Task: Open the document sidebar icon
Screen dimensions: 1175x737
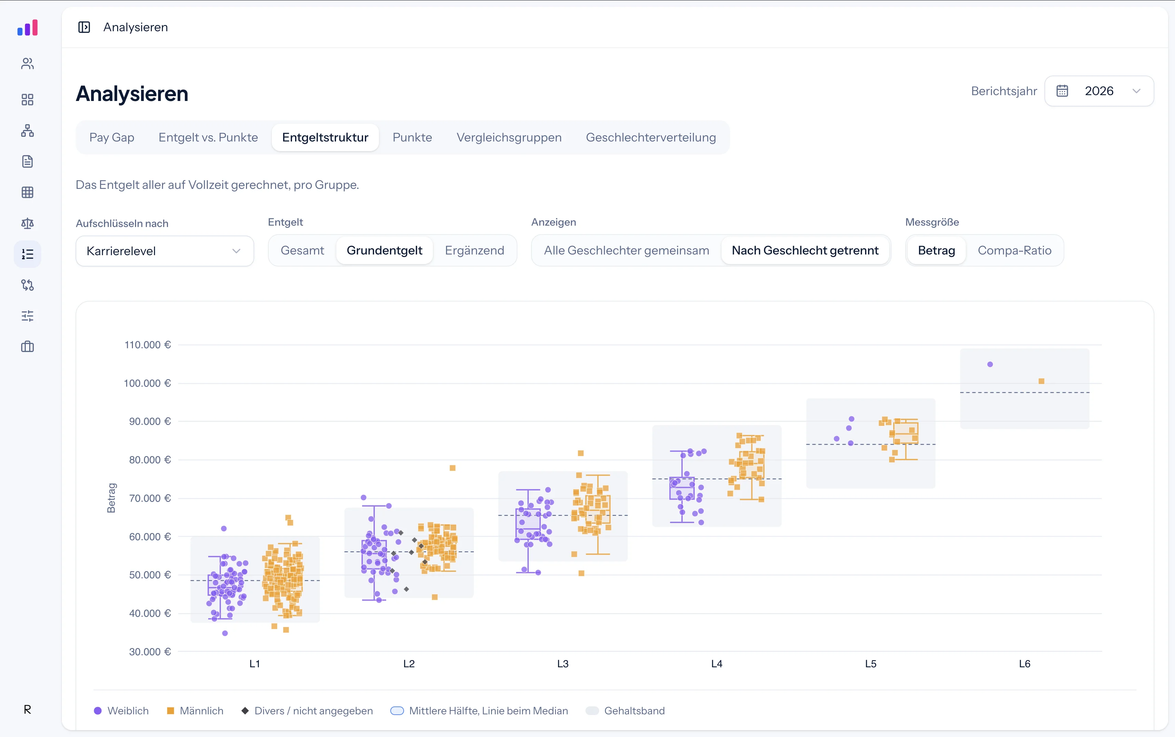Action: click(x=27, y=161)
